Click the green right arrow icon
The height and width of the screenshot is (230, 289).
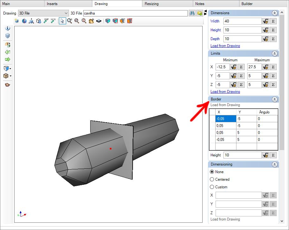tap(8, 59)
